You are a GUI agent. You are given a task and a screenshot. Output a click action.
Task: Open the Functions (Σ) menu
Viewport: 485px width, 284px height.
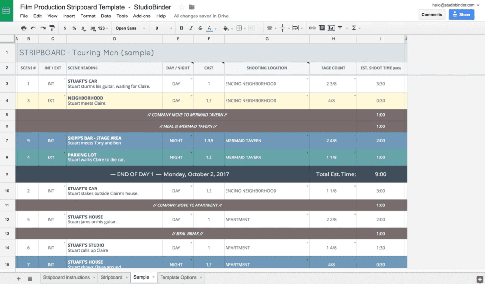click(354, 28)
